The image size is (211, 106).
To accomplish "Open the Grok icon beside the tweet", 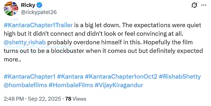I will (x=194, y=5).
